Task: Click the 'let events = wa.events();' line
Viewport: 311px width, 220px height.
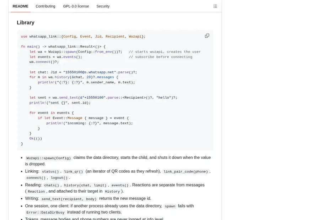Action: pos(56,57)
